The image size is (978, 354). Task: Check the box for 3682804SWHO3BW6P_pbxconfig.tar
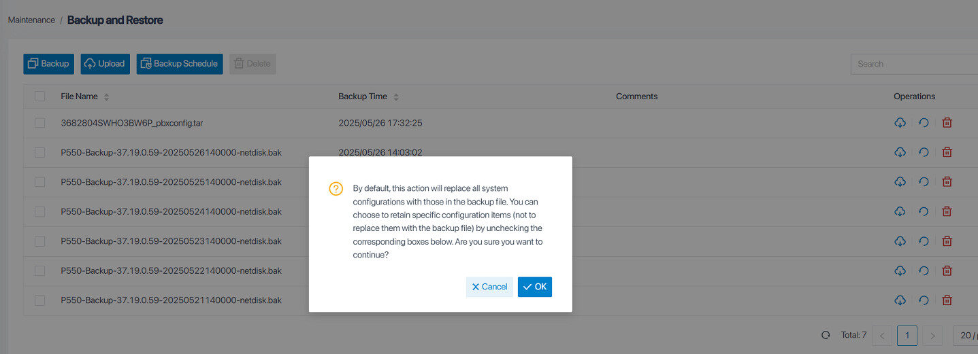click(x=40, y=123)
